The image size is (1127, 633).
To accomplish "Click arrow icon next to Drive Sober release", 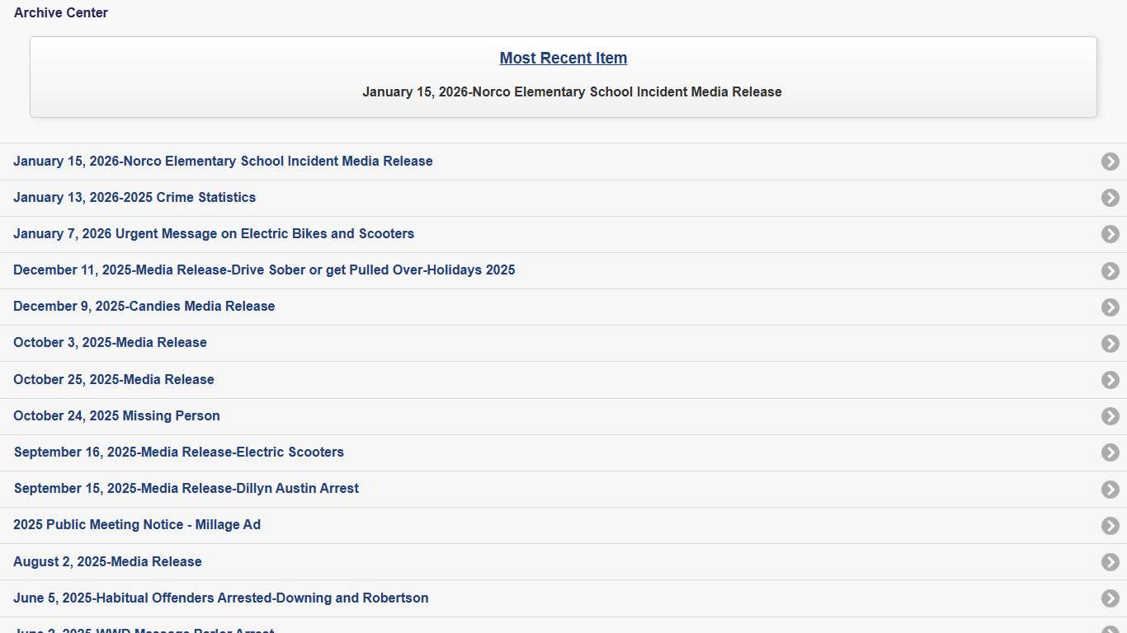I will 1110,270.
